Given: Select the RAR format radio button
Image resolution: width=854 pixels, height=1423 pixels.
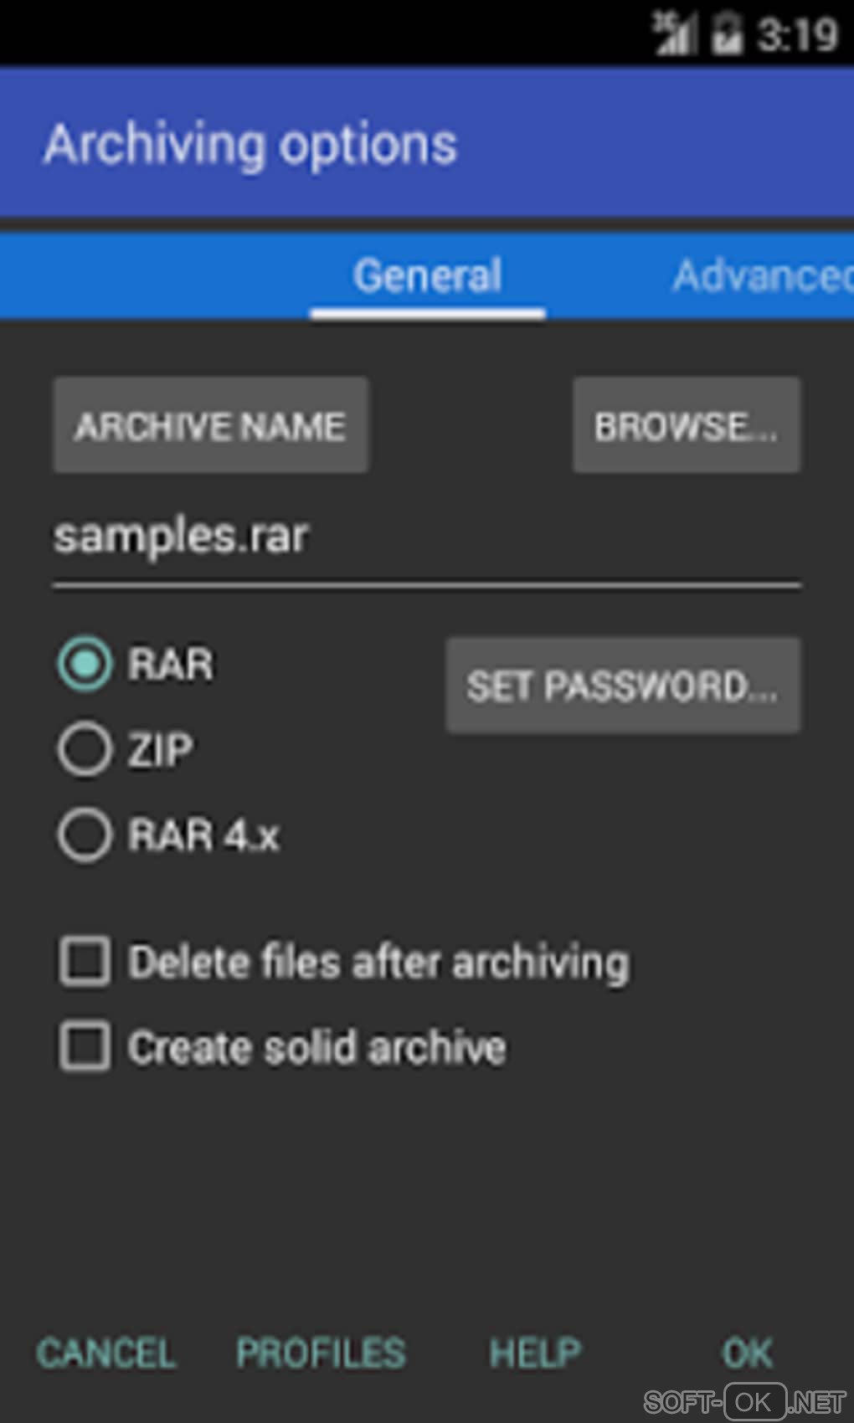Looking at the screenshot, I should 85,664.
